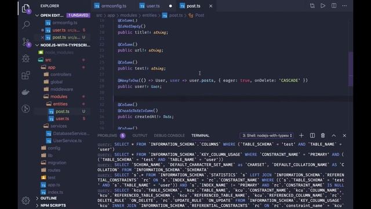This screenshot has height=209, width=371.
Task: Close post.ts in Open Editors list
Action: click(42, 37)
